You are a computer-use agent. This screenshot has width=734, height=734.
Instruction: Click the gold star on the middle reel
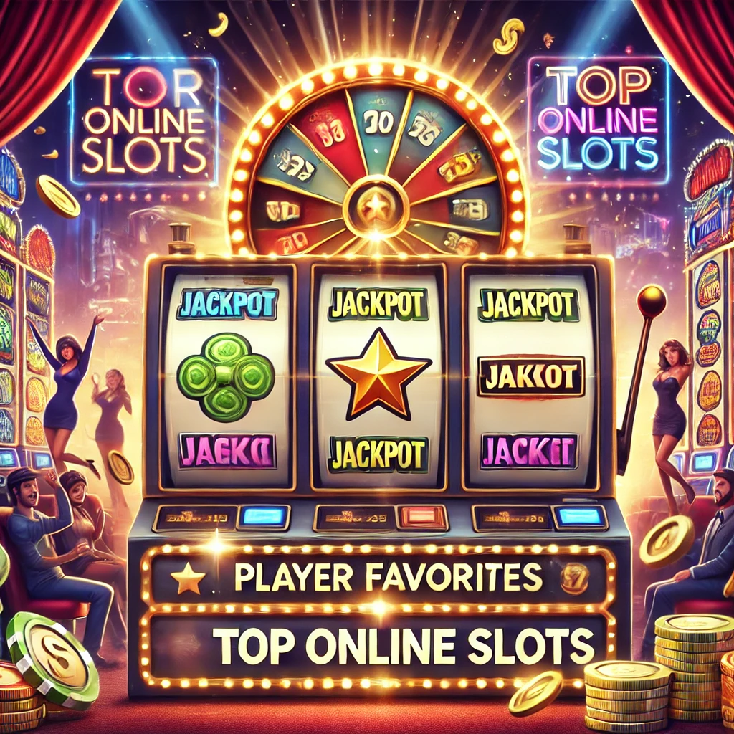378,374
